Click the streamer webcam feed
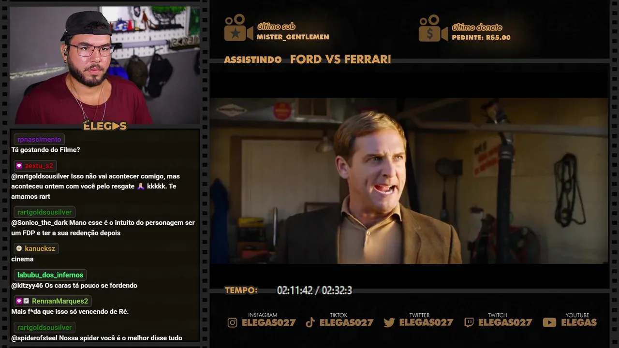The height and width of the screenshot is (348, 619). [105, 65]
